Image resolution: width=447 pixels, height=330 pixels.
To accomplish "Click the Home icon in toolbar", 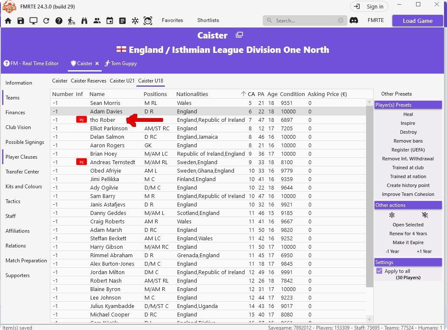I will pos(8,21).
